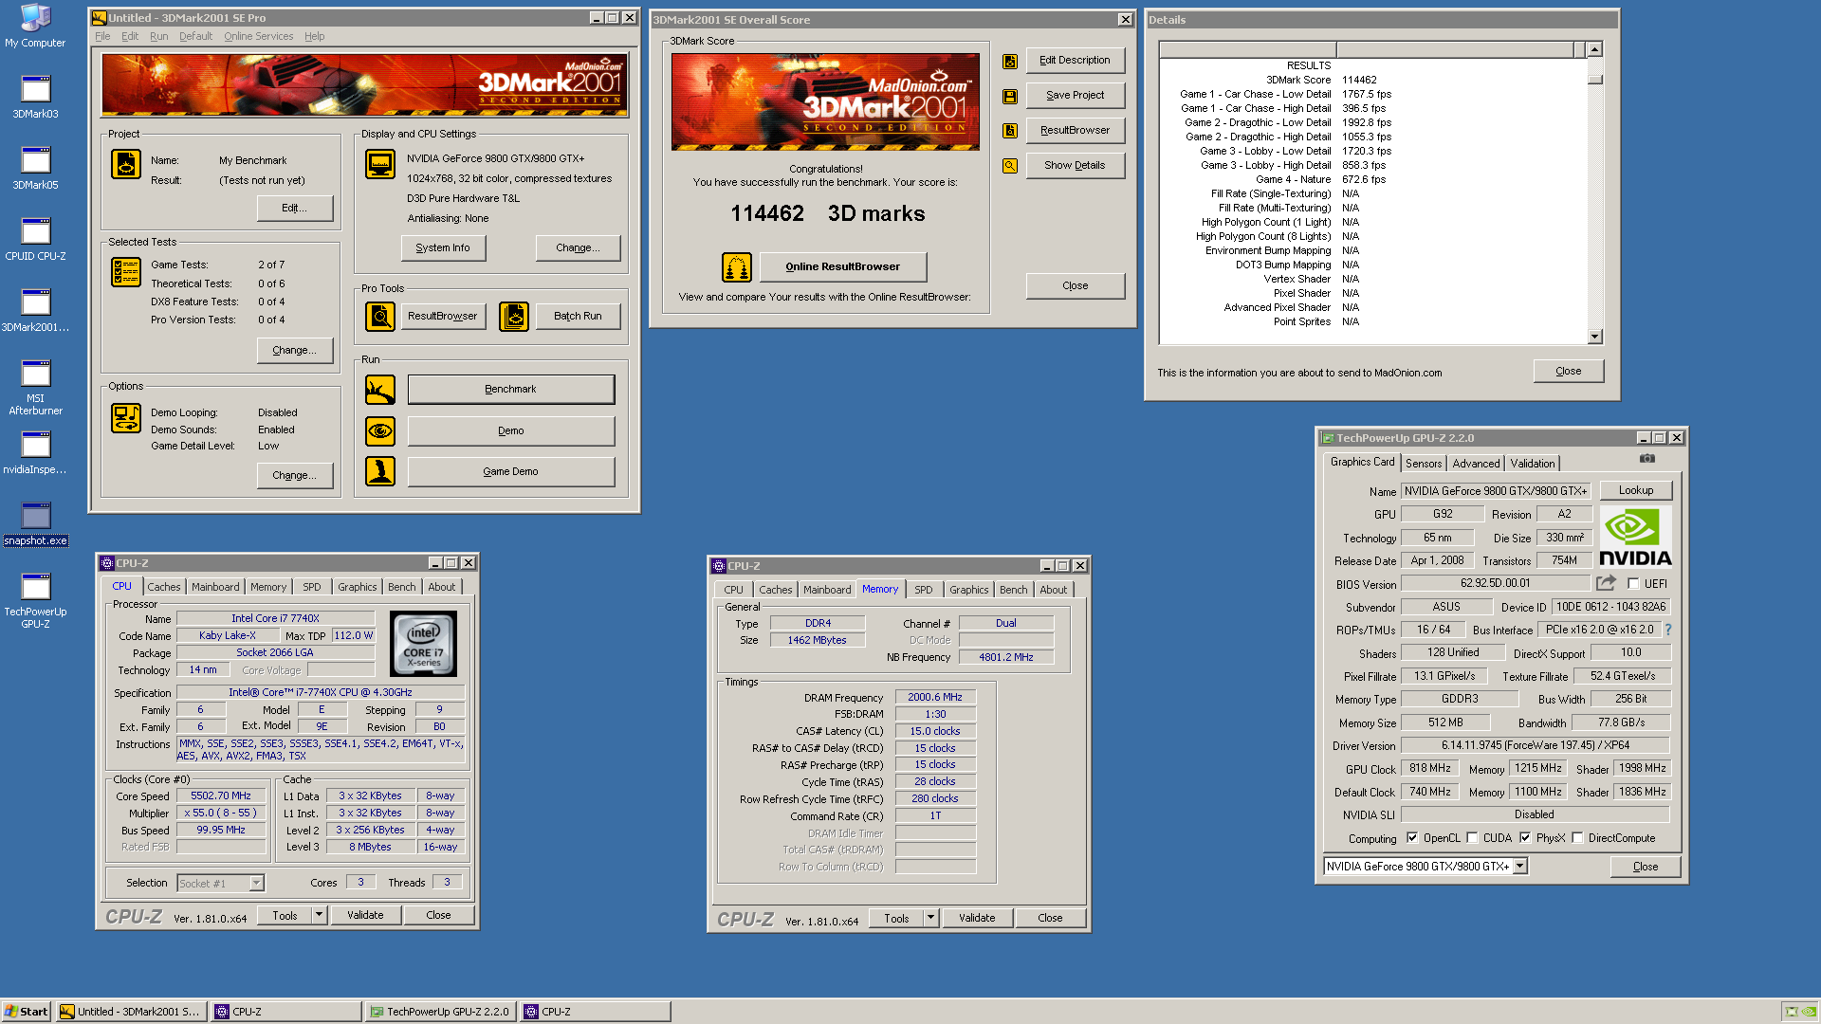The height and width of the screenshot is (1024, 1821).
Task: Click the Show Details magnifier icon
Action: pos(1010,166)
